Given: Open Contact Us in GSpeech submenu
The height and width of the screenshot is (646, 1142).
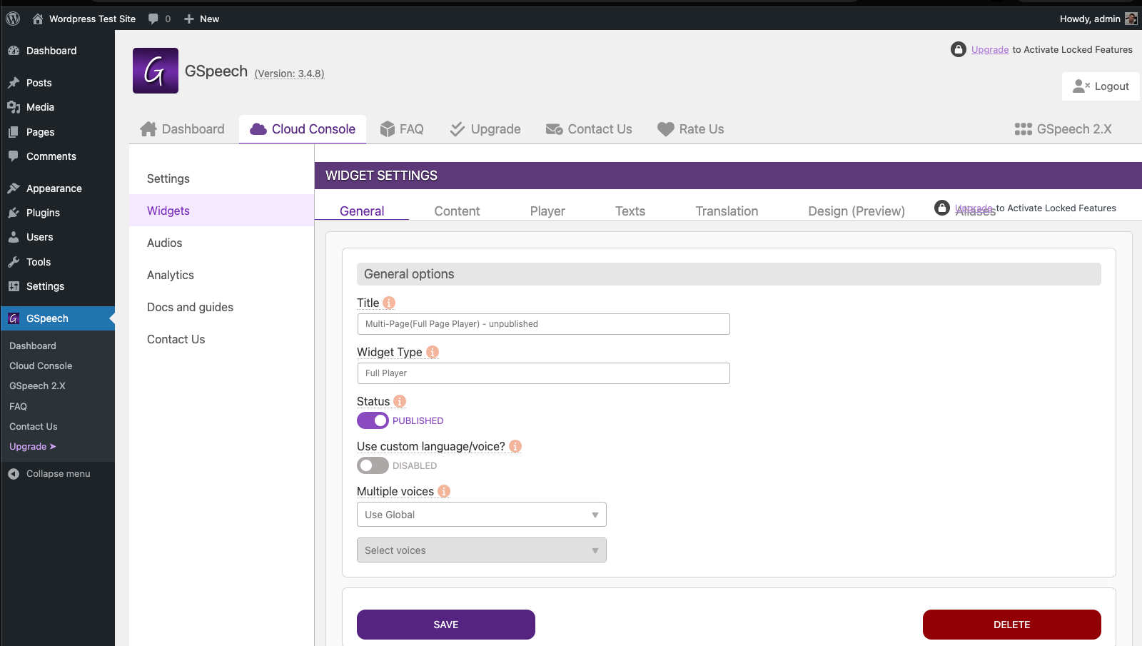Looking at the screenshot, I should pos(34,426).
